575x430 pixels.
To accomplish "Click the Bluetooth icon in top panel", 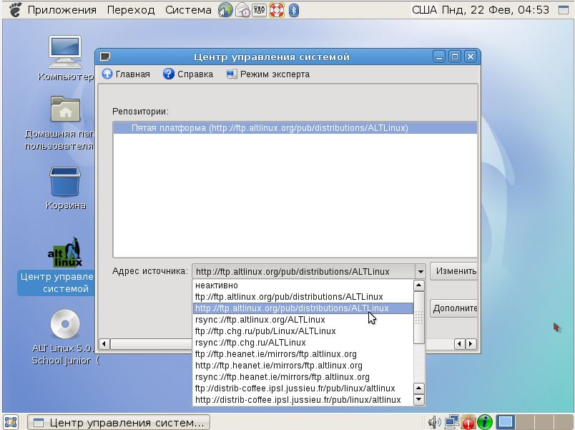I will [293, 10].
